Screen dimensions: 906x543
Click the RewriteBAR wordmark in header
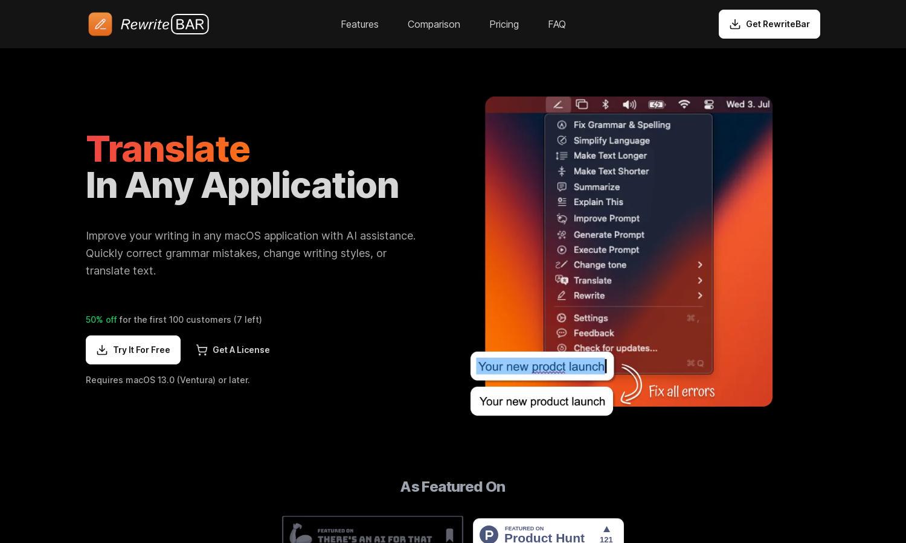(x=164, y=24)
